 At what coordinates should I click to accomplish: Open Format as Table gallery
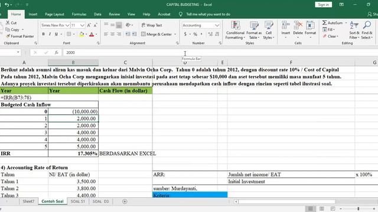pos(254,30)
